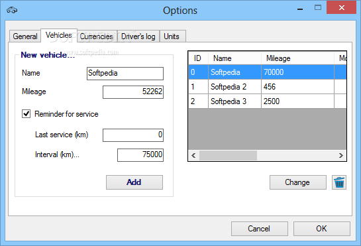Click the Add button
Image resolution: width=361 pixels, height=246 pixels.
click(134, 182)
